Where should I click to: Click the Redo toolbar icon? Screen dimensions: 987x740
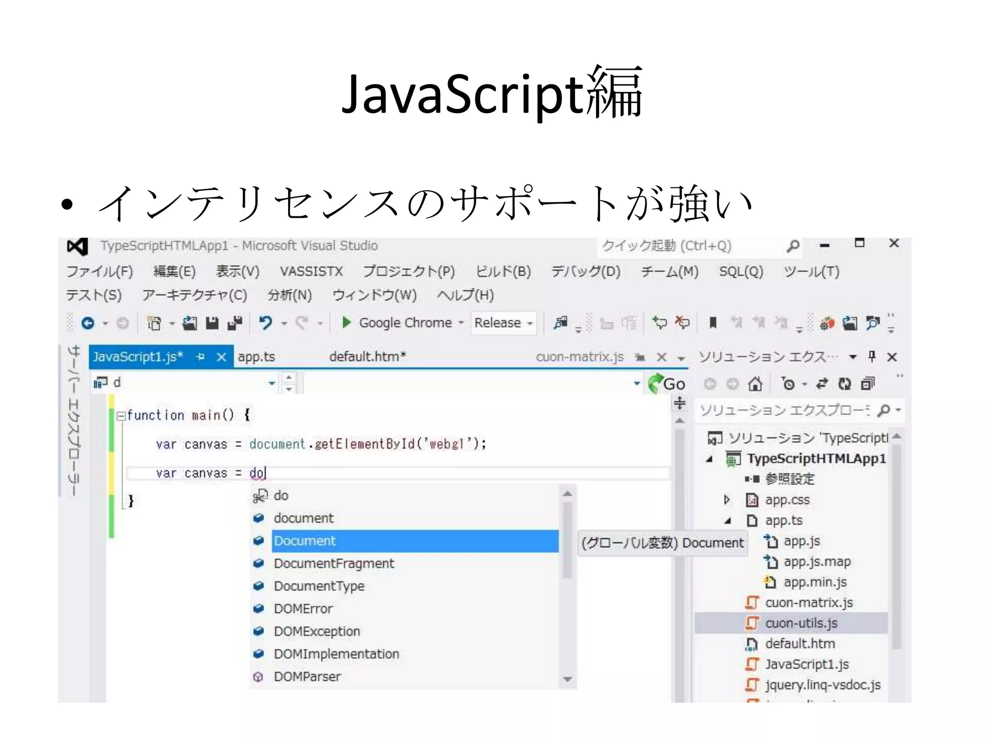302,322
